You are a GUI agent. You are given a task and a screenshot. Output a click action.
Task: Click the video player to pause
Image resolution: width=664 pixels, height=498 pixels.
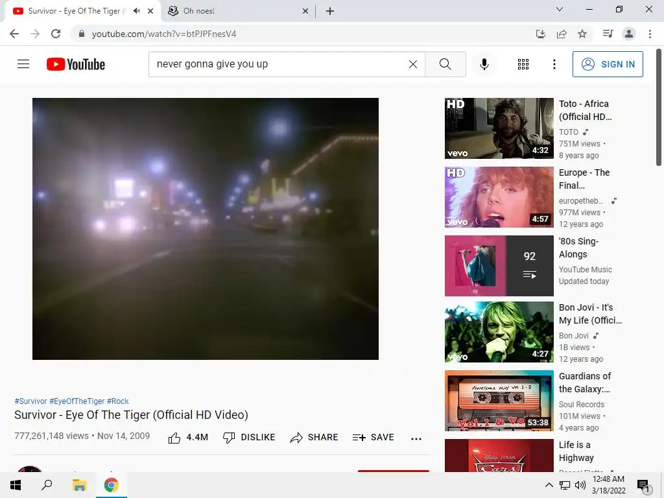[x=206, y=229]
